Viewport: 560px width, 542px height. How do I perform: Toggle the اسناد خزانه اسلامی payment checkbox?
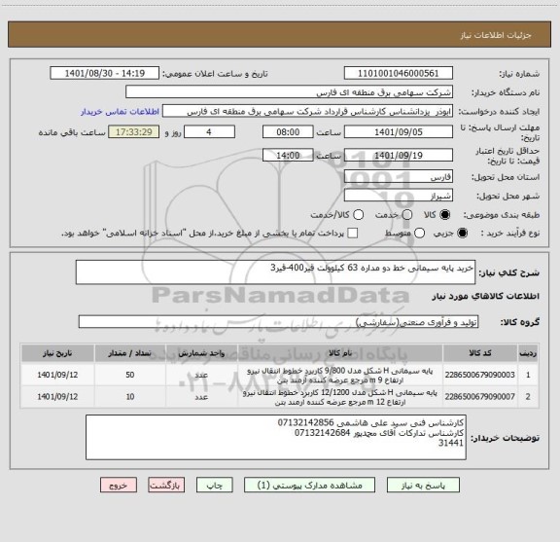(353, 234)
